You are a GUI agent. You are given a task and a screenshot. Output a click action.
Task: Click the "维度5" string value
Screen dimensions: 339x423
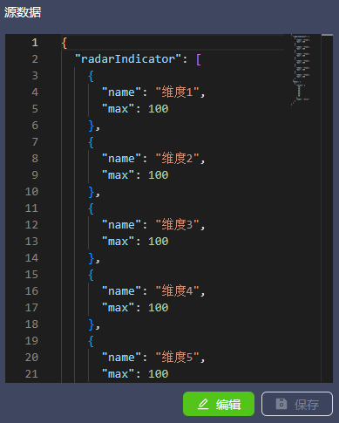(x=177, y=358)
